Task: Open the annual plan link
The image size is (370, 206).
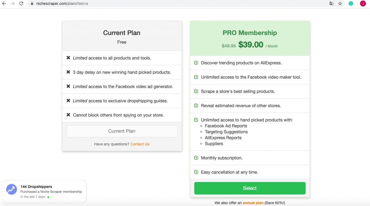Action: [253, 203]
